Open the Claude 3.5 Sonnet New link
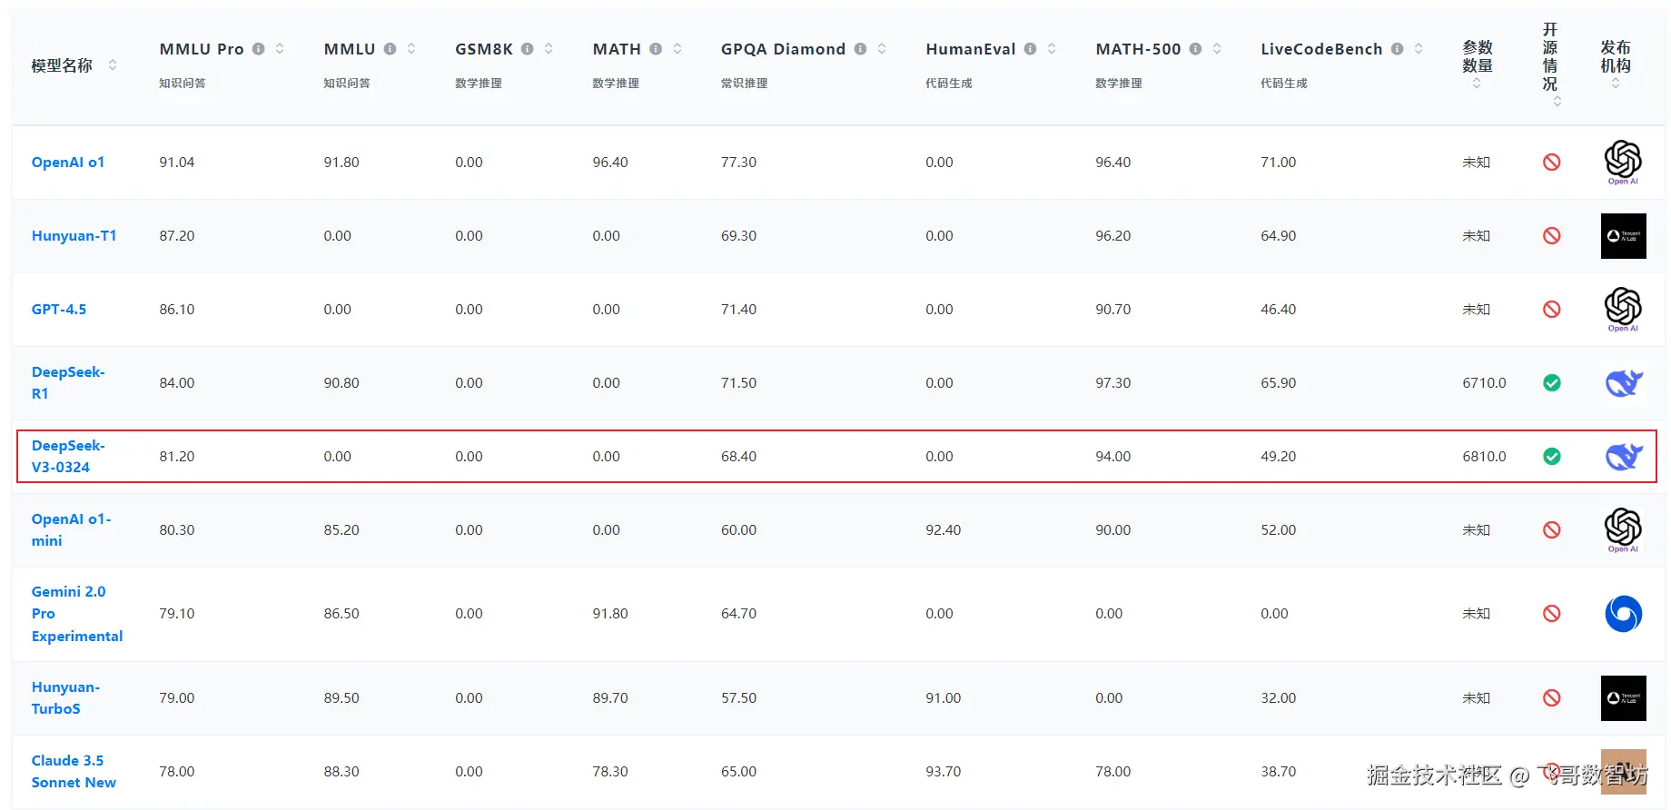 (74, 772)
